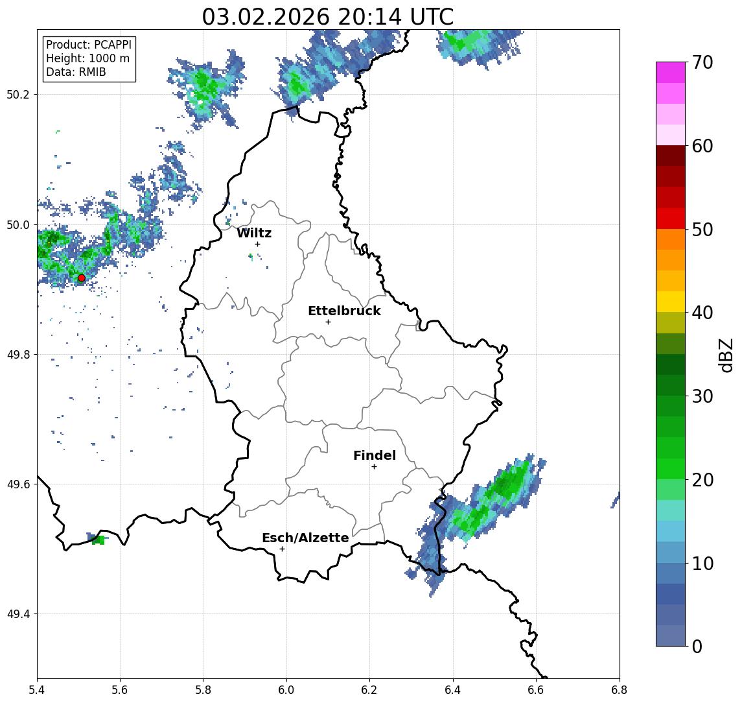Screen dimensions: 742x703
Task: Click the longitude label 5.8
Action: pyautogui.click(x=203, y=690)
